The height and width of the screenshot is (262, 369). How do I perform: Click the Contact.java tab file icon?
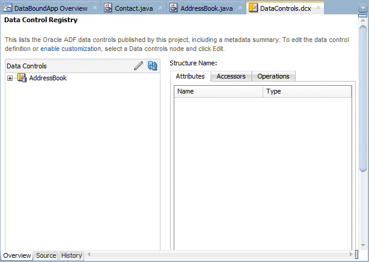108,8
